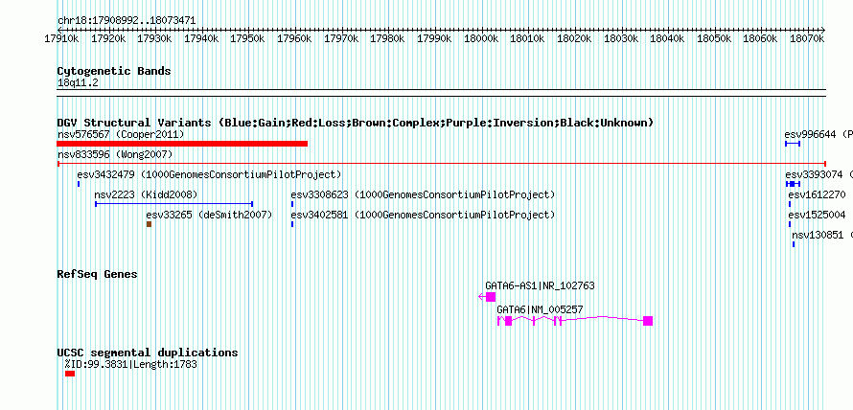Select the brown esv33265 complex variant marker
Screen dimensions: 853x410
coord(150,224)
